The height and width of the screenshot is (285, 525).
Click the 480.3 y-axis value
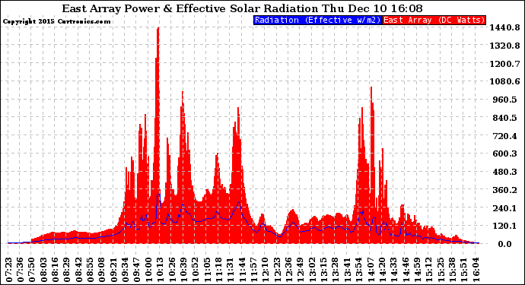coord(505,172)
